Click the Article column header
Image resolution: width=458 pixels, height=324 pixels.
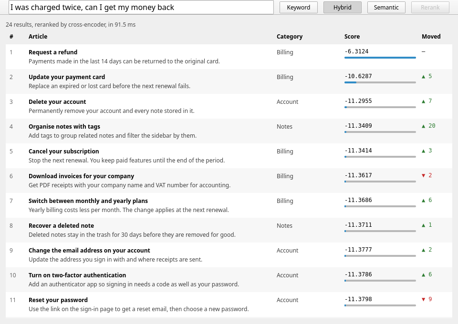(38, 37)
